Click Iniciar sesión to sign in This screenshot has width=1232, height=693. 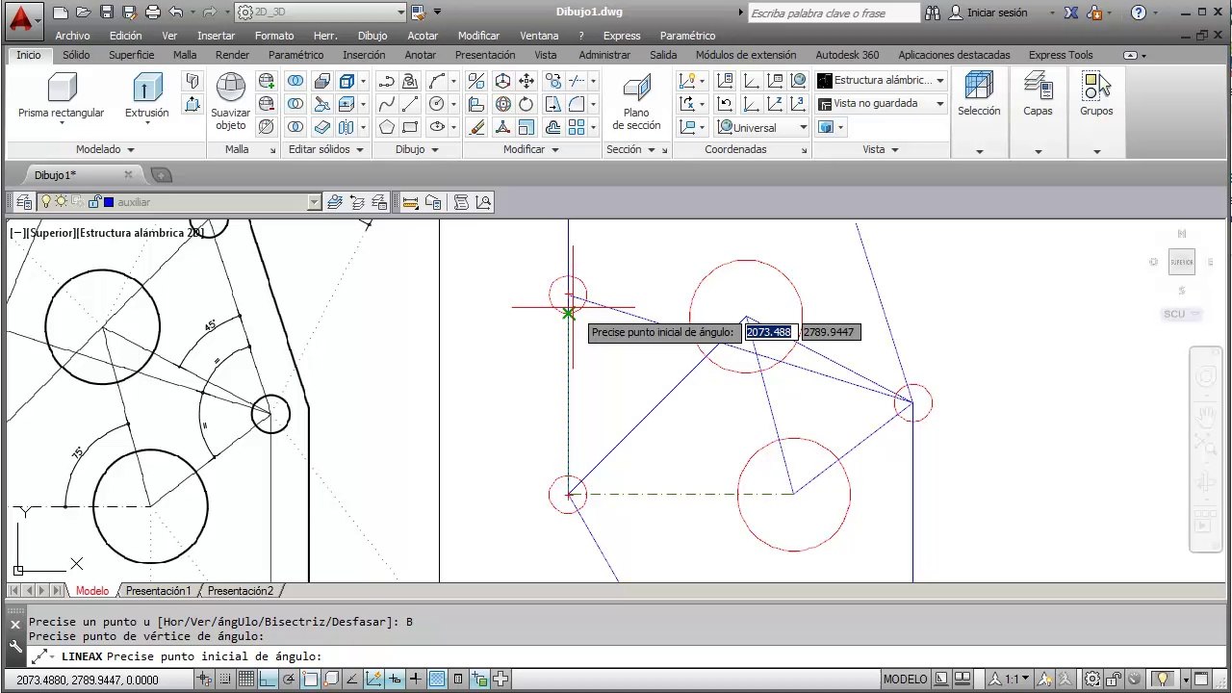[997, 13]
